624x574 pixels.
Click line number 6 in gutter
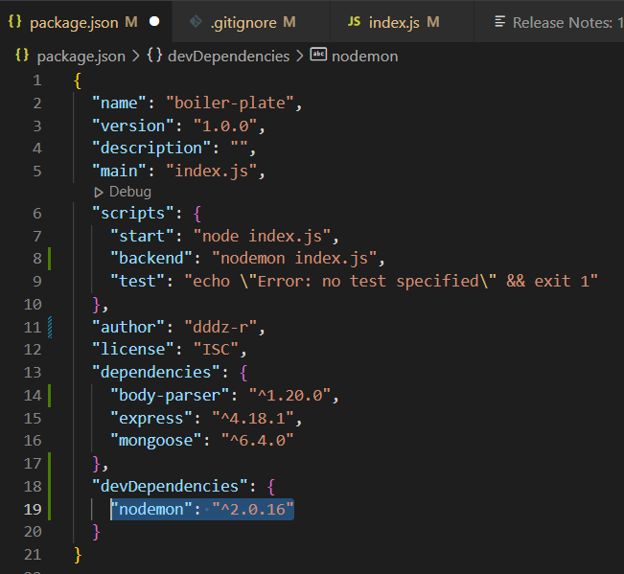click(37, 213)
